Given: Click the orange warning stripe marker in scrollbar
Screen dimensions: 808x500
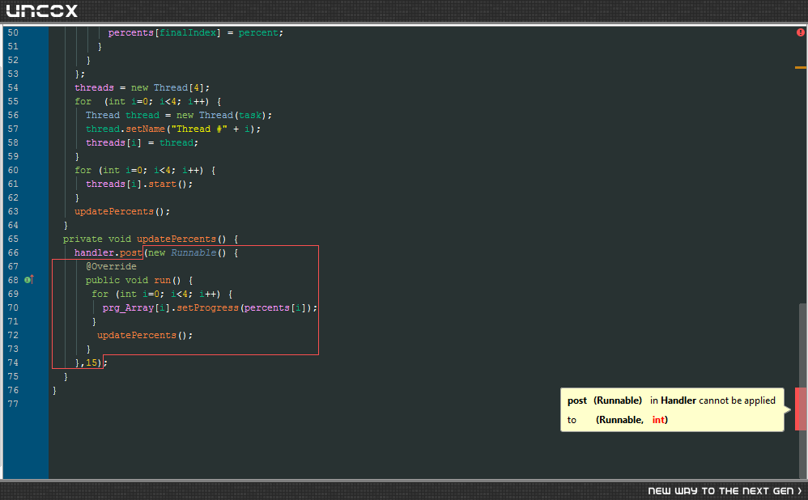Looking at the screenshot, I should tap(800, 67).
